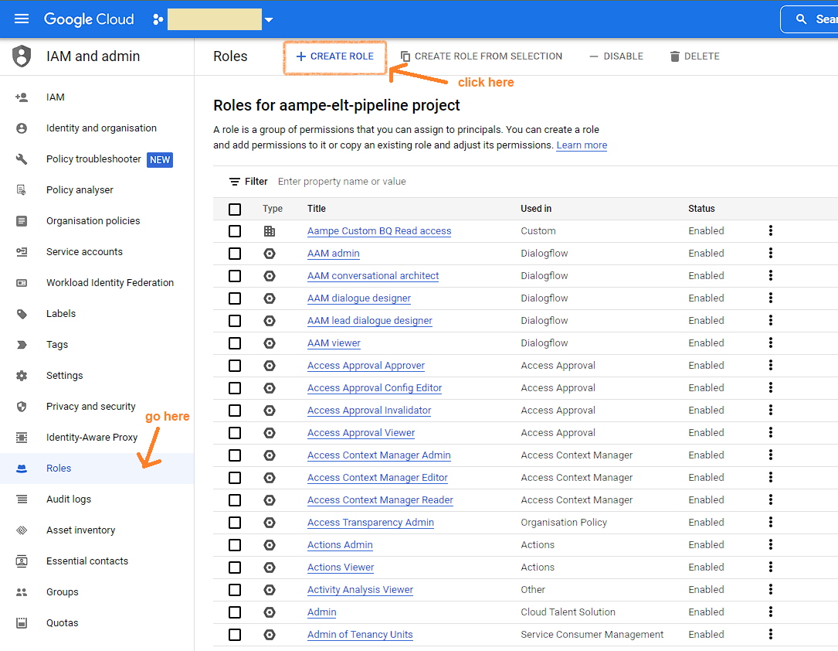This screenshot has width=838, height=651.
Task: Open the AAM lead dialogue designer role
Action: (370, 321)
